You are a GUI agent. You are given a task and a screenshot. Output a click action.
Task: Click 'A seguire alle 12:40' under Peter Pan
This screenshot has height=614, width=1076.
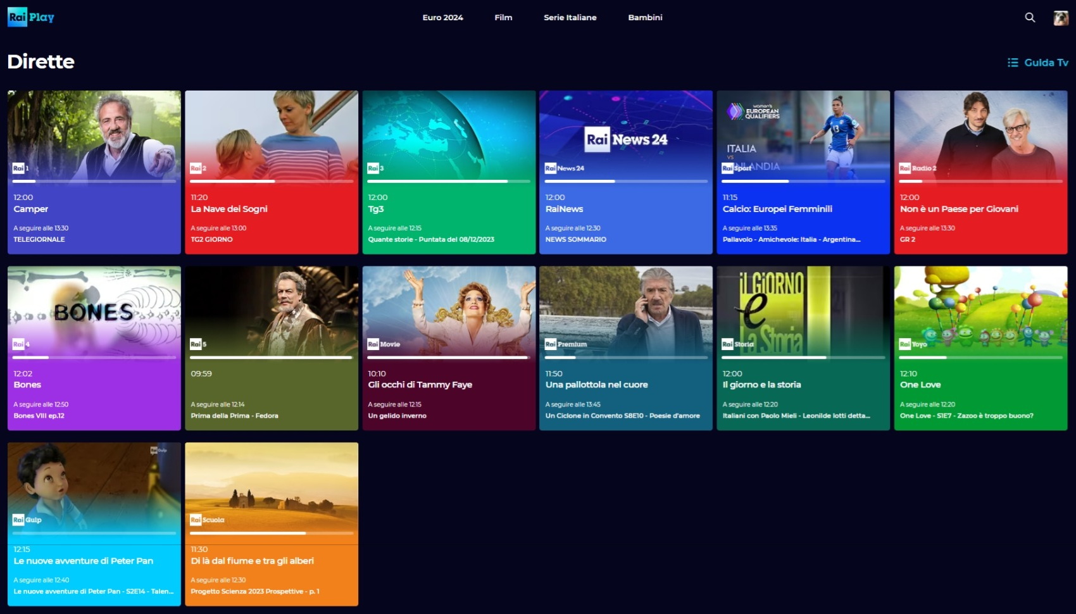coord(41,580)
